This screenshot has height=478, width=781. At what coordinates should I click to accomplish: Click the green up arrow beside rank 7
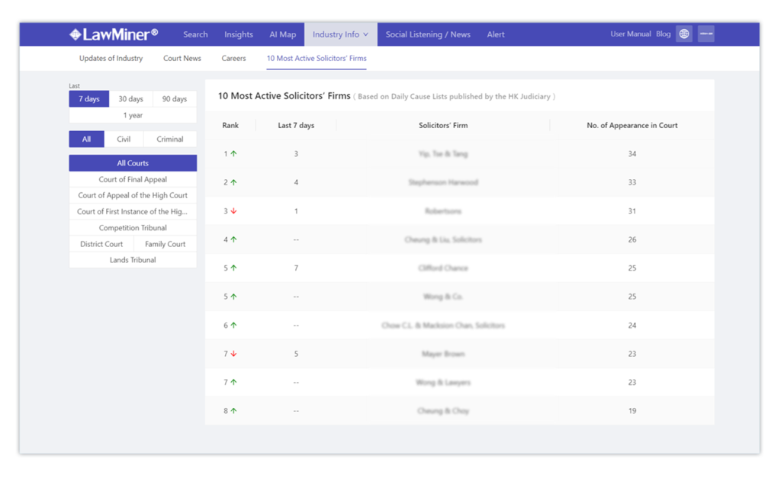233,383
